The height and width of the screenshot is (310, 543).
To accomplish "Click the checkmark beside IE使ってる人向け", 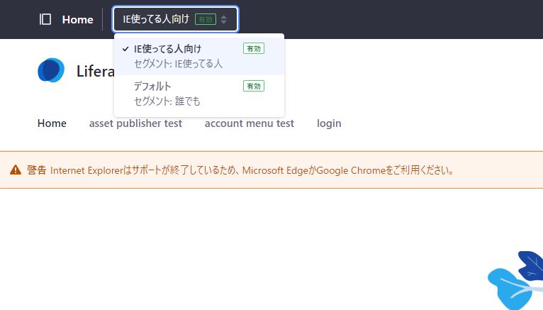I will pos(125,49).
